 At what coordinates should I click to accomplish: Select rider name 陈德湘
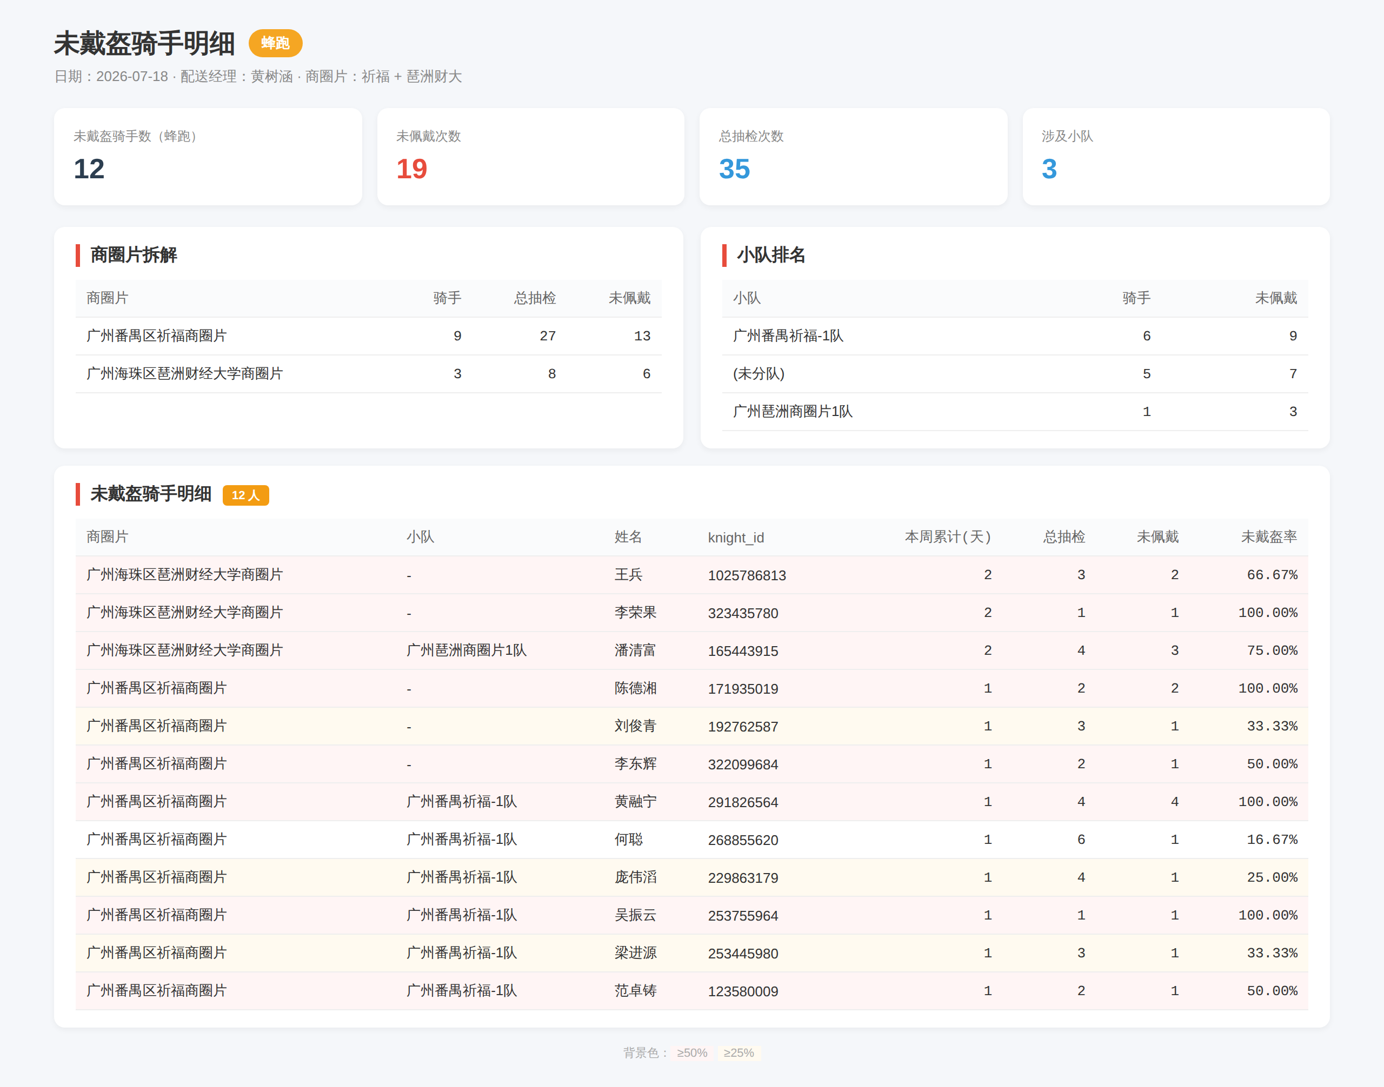[x=635, y=688]
